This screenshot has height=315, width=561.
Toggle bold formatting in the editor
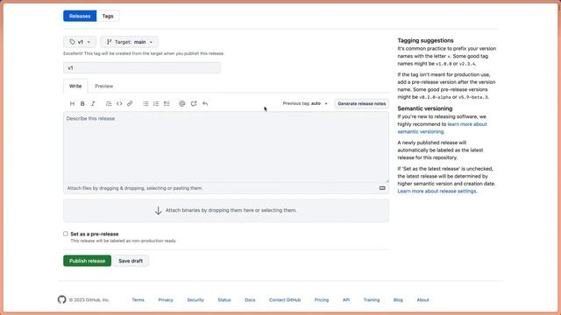82,103
